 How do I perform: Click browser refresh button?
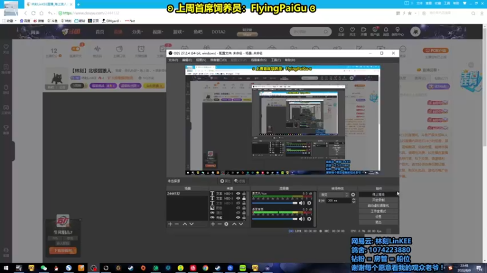coord(33,13)
